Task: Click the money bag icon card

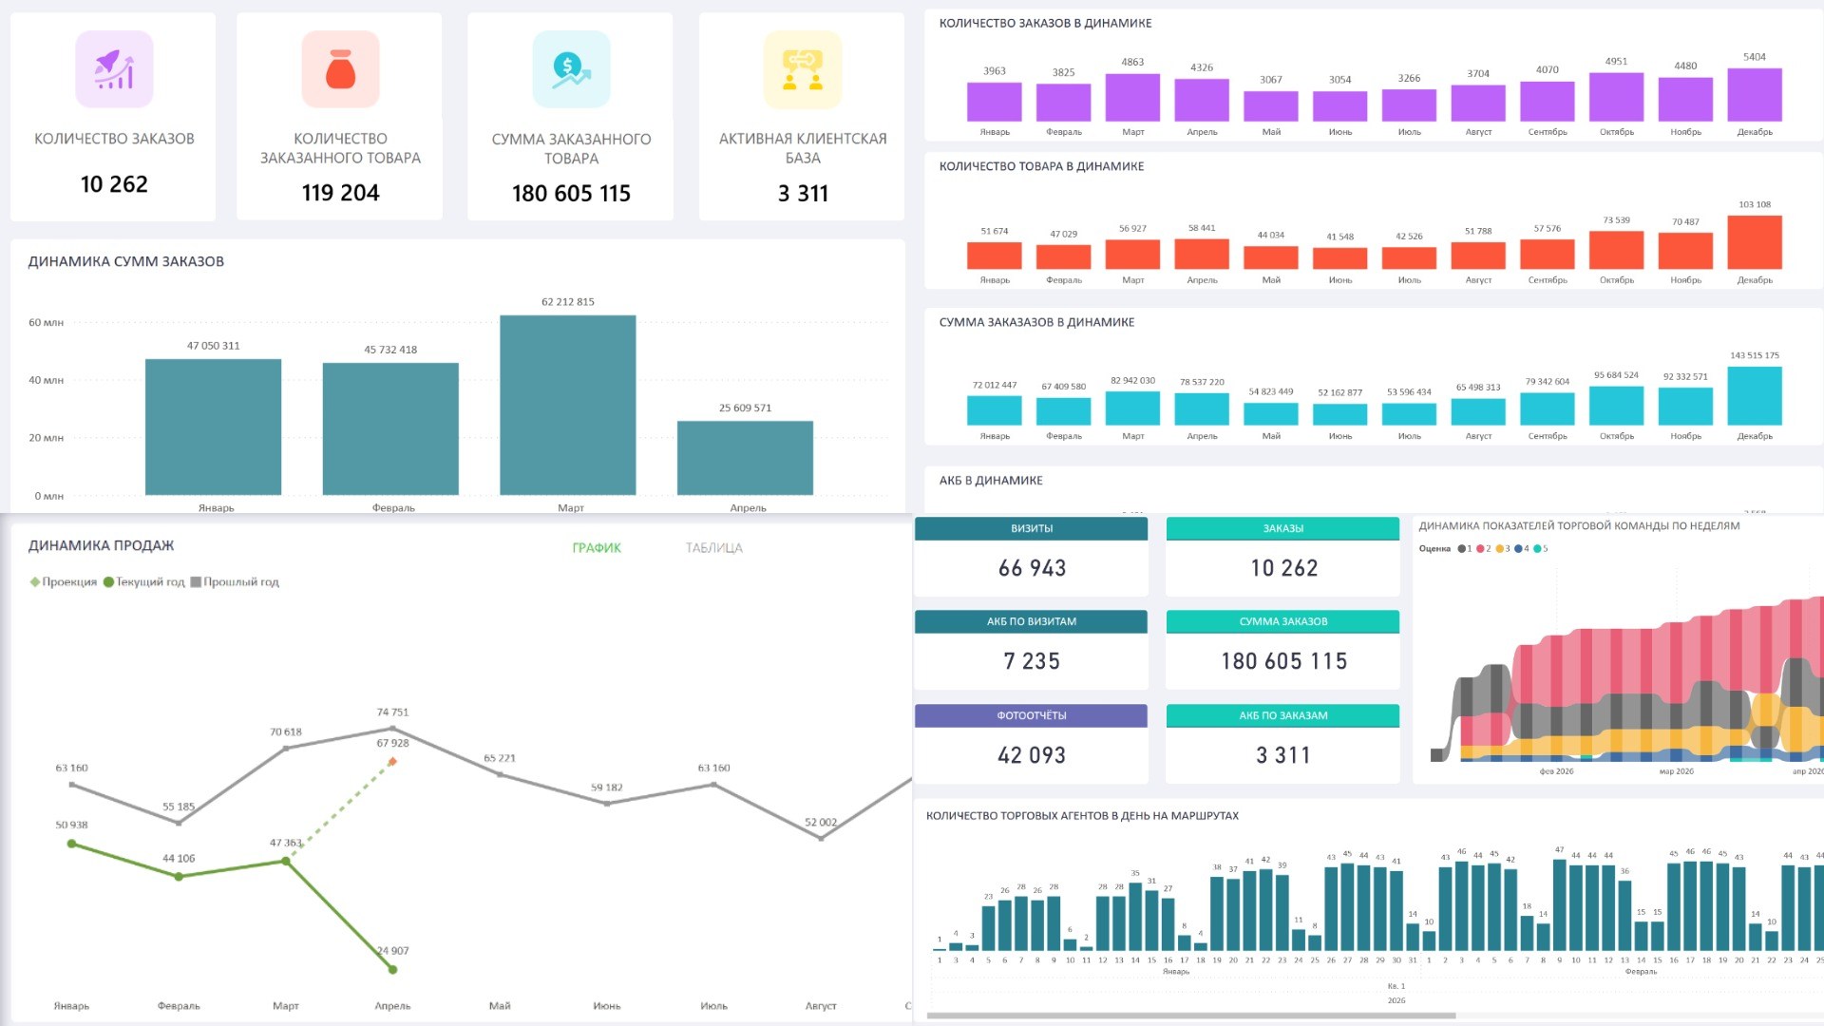Action: 340,69
